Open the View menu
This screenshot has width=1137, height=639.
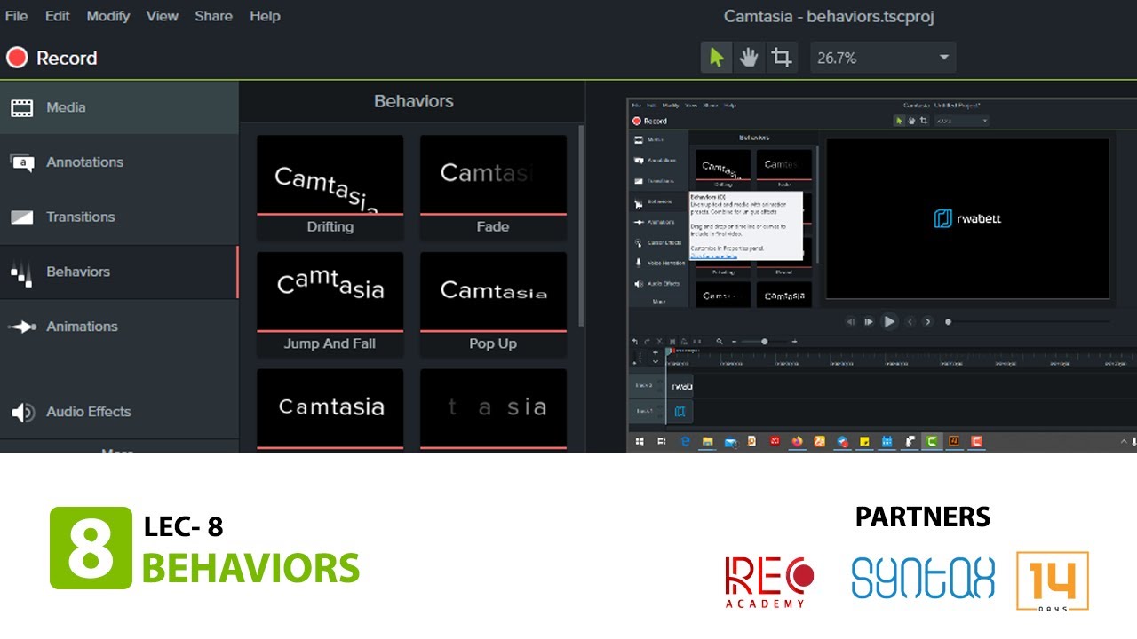162,16
